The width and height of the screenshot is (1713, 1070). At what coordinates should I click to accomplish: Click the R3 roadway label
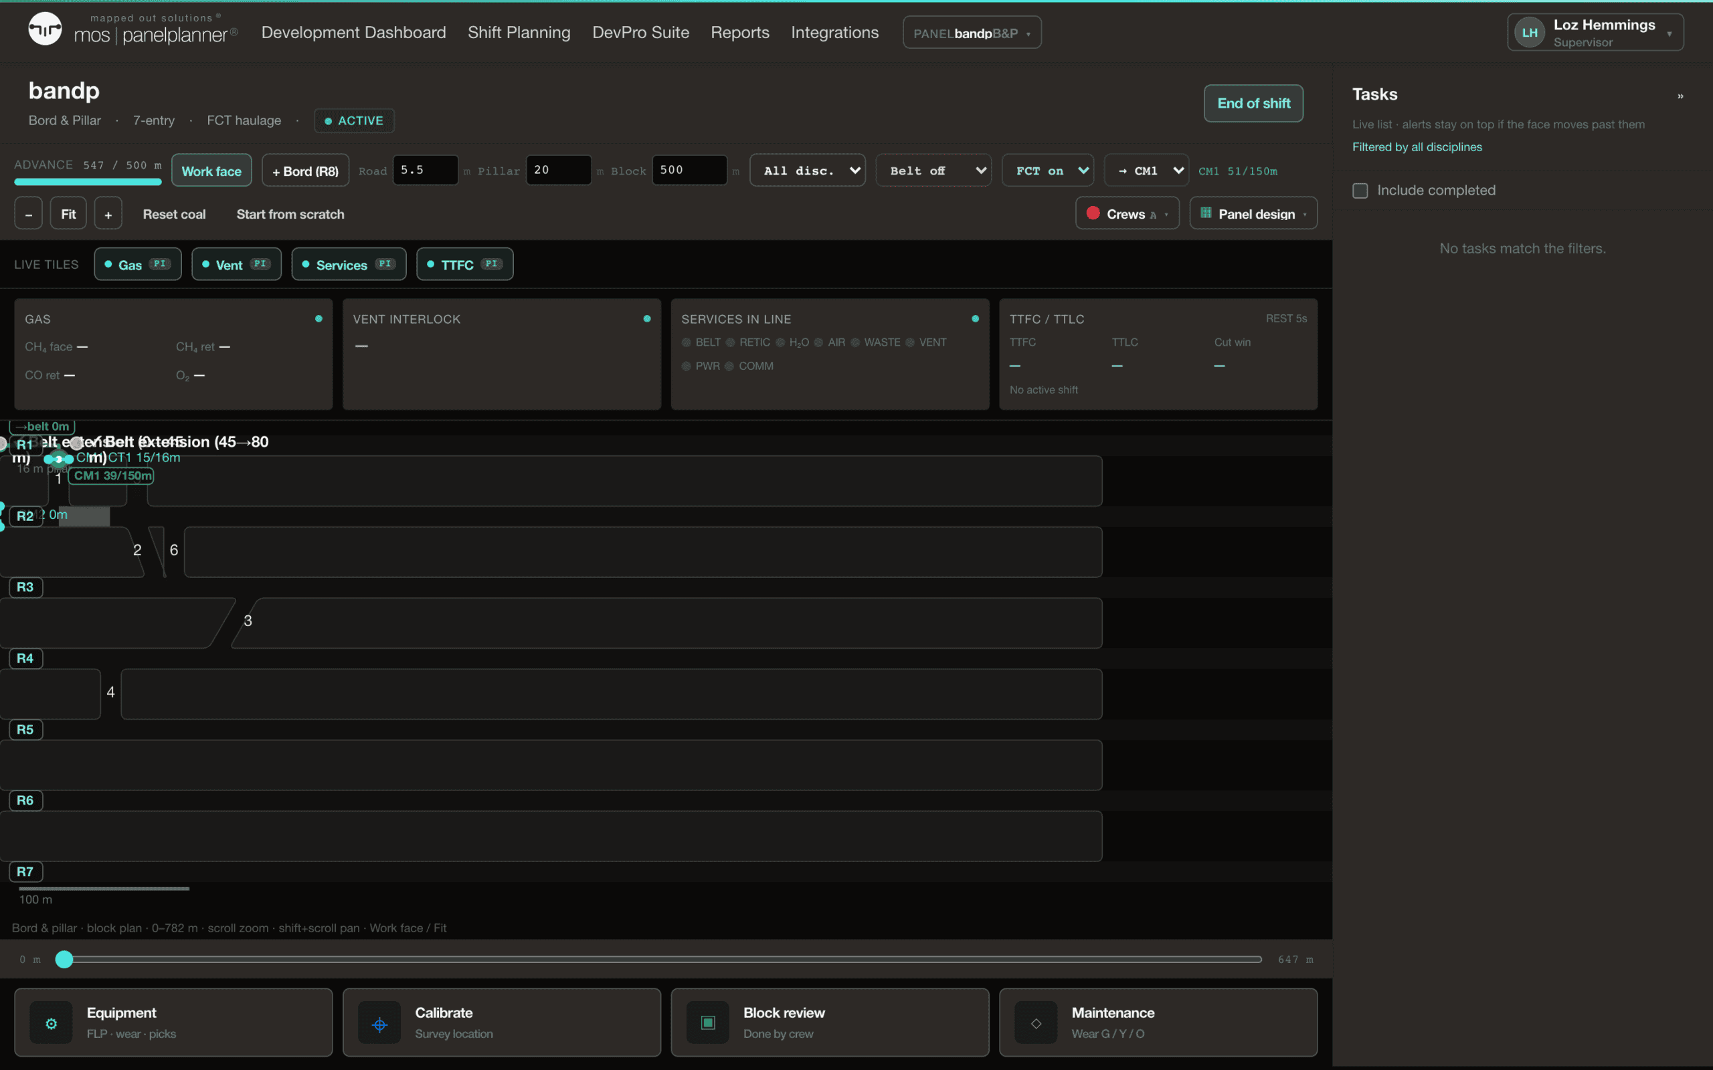pyautogui.click(x=25, y=586)
